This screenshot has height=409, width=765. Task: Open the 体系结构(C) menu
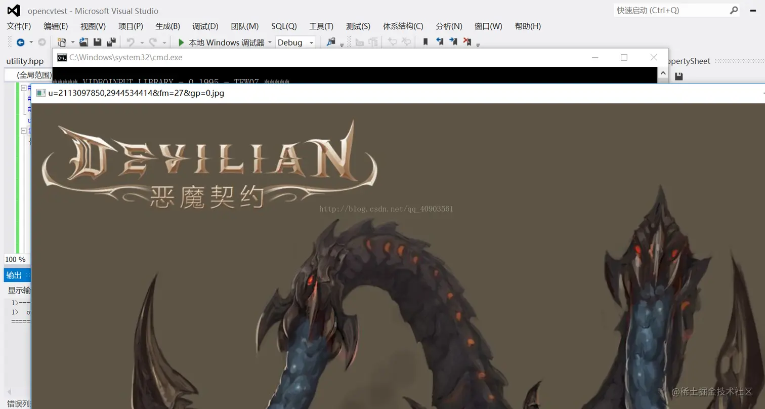403,26
